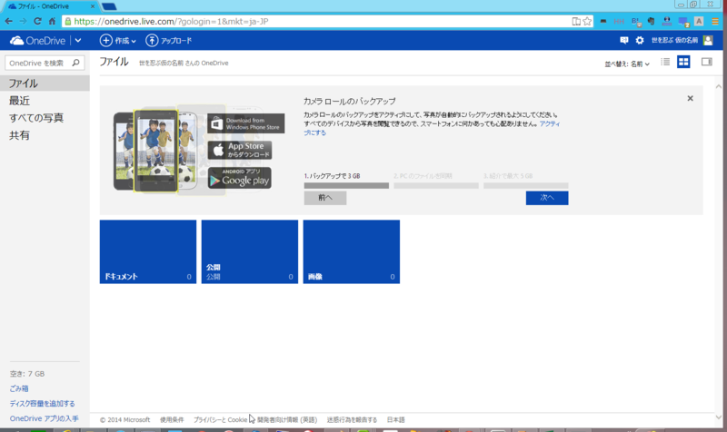Click the profile avatar picture
This screenshot has width=727, height=432.
708,40
